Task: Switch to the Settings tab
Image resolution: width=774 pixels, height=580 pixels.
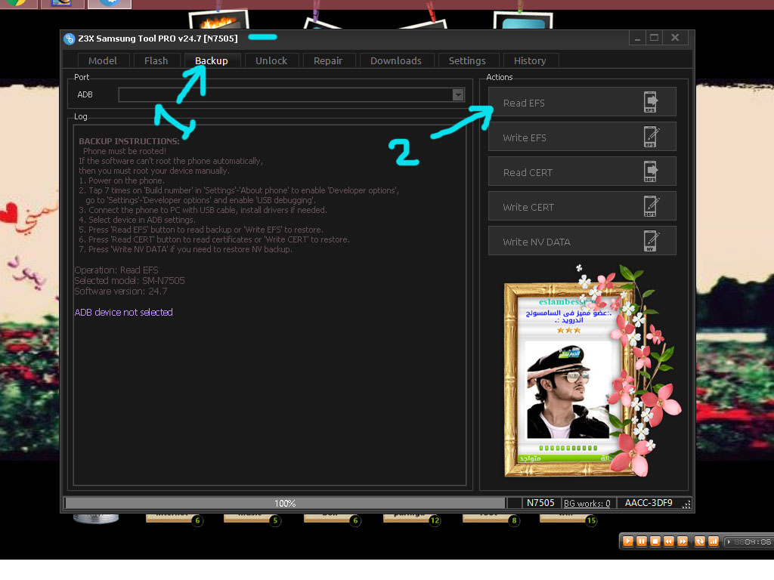Action: pyautogui.click(x=467, y=60)
